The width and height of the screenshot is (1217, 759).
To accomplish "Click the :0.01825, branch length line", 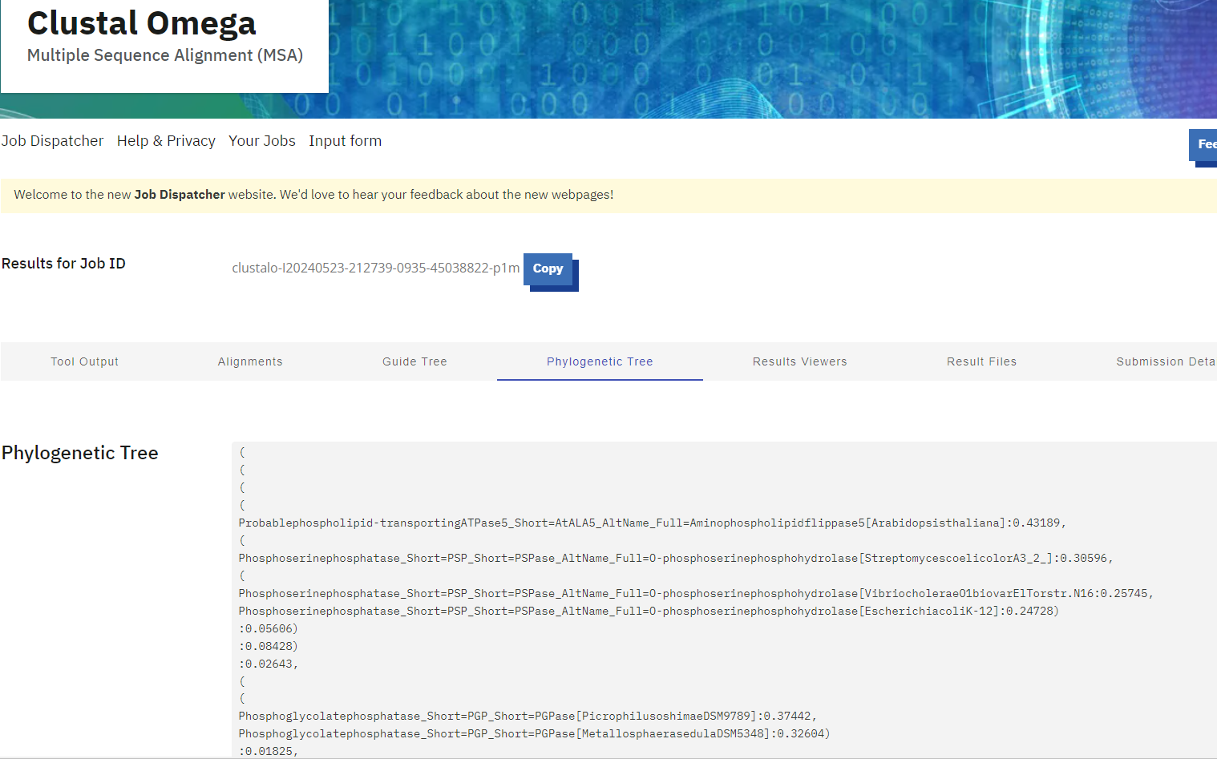I will (269, 752).
